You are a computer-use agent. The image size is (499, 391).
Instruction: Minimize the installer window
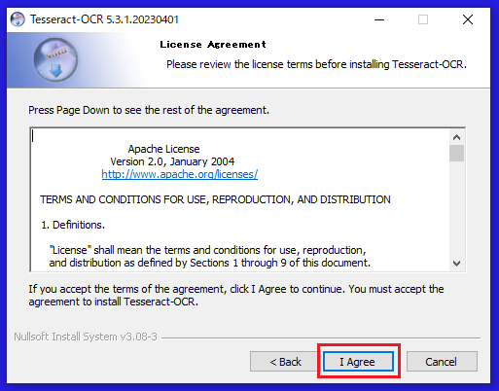tap(379, 19)
